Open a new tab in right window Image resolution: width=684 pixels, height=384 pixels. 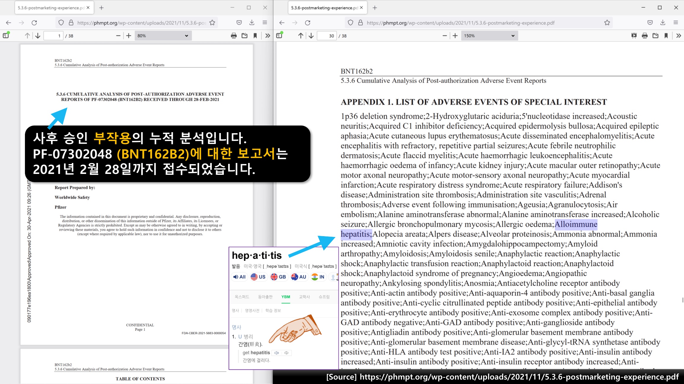click(x=375, y=8)
